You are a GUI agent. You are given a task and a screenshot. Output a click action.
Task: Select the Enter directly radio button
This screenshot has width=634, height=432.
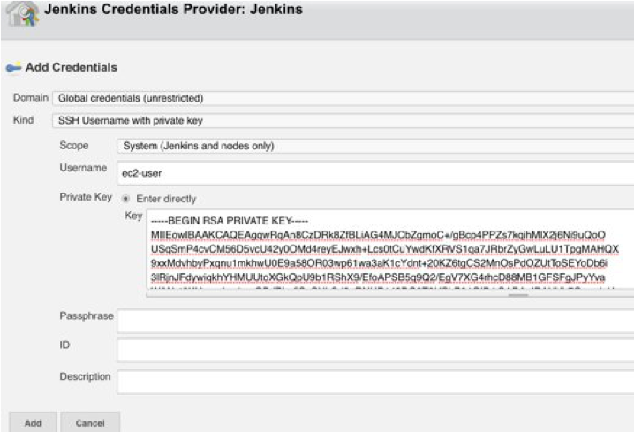point(125,199)
